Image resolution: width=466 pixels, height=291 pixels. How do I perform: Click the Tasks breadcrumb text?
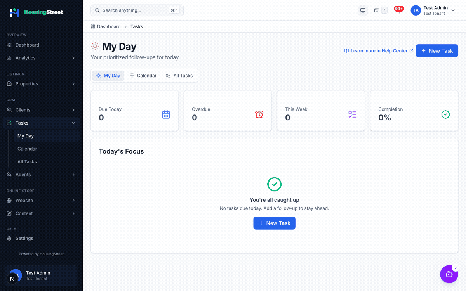coord(137,26)
